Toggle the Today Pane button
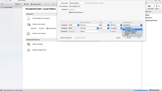 click(x=154, y=90)
